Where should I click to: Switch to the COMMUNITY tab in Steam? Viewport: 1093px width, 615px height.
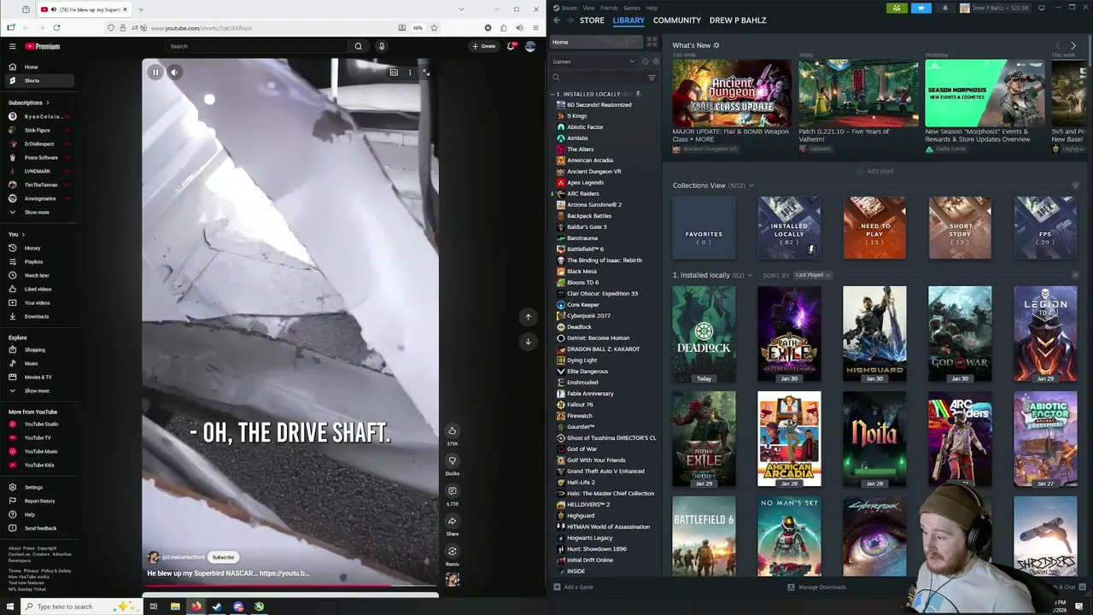(x=676, y=20)
